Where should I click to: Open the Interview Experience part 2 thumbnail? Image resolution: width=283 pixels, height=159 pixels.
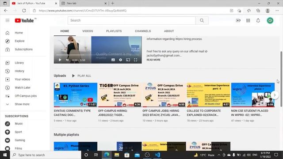pyautogui.click(x=208, y=95)
